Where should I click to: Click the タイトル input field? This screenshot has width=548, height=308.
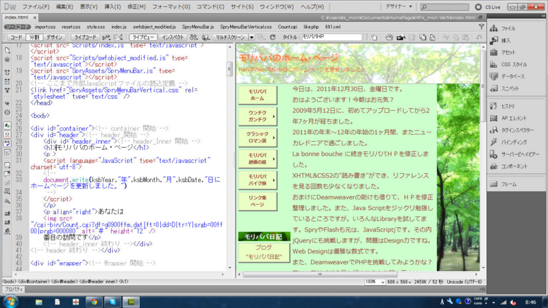coord(332,37)
